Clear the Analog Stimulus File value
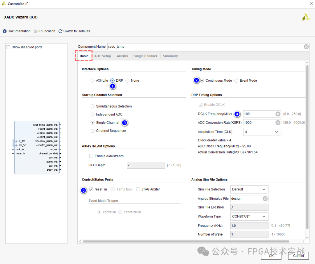The height and width of the screenshot is (264, 315). coord(265,199)
